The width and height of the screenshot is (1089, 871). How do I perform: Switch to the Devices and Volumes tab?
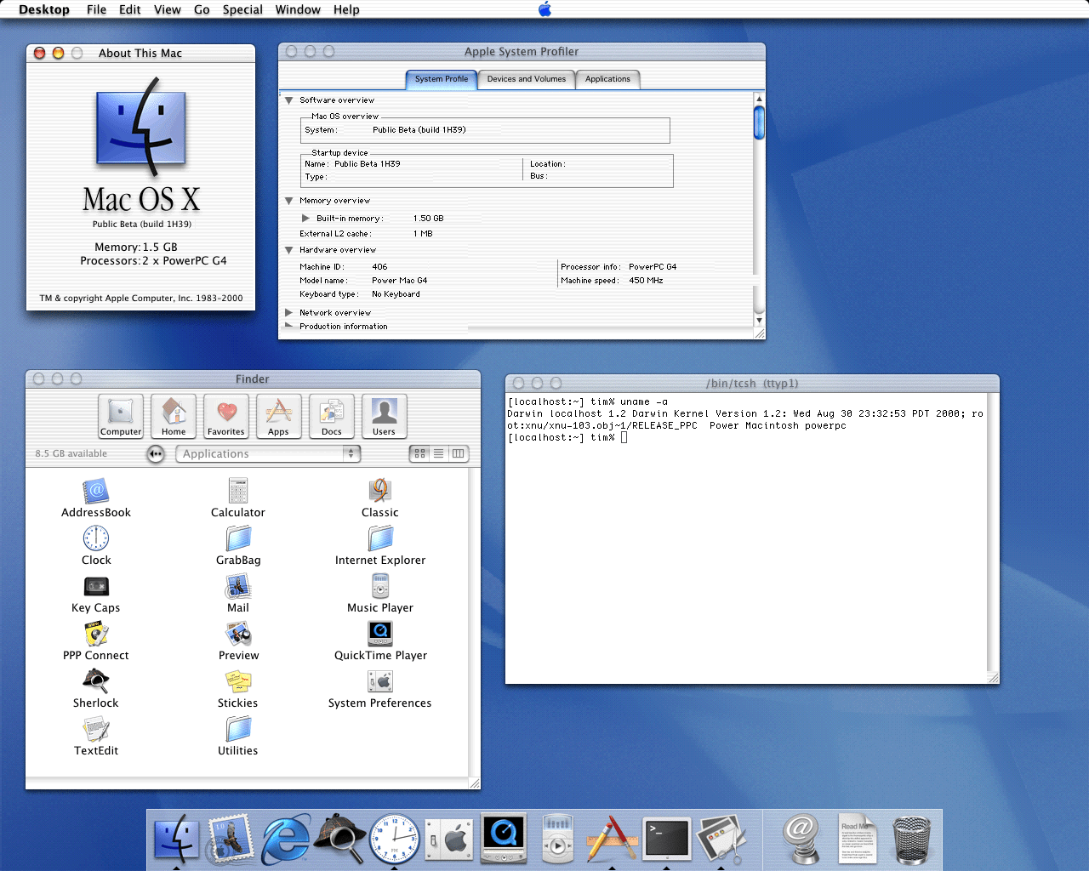(526, 79)
